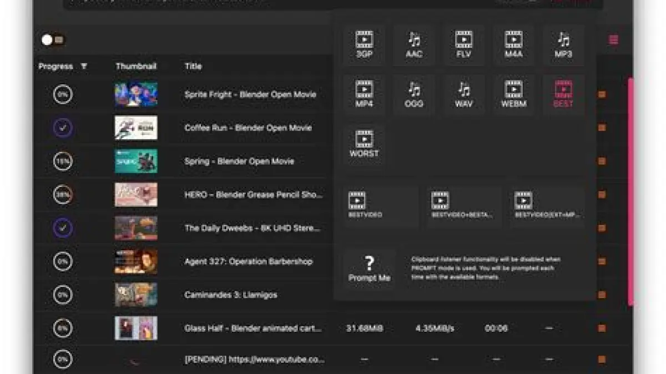Click the Title column header
The image size is (666, 374).
[x=193, y=67]
